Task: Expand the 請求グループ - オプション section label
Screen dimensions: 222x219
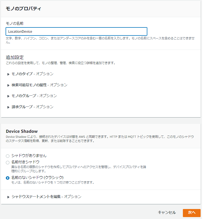Action: (32, 107)
